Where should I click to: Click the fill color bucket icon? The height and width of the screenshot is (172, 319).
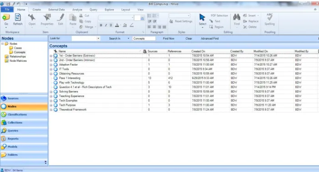[x=125, y=25]
